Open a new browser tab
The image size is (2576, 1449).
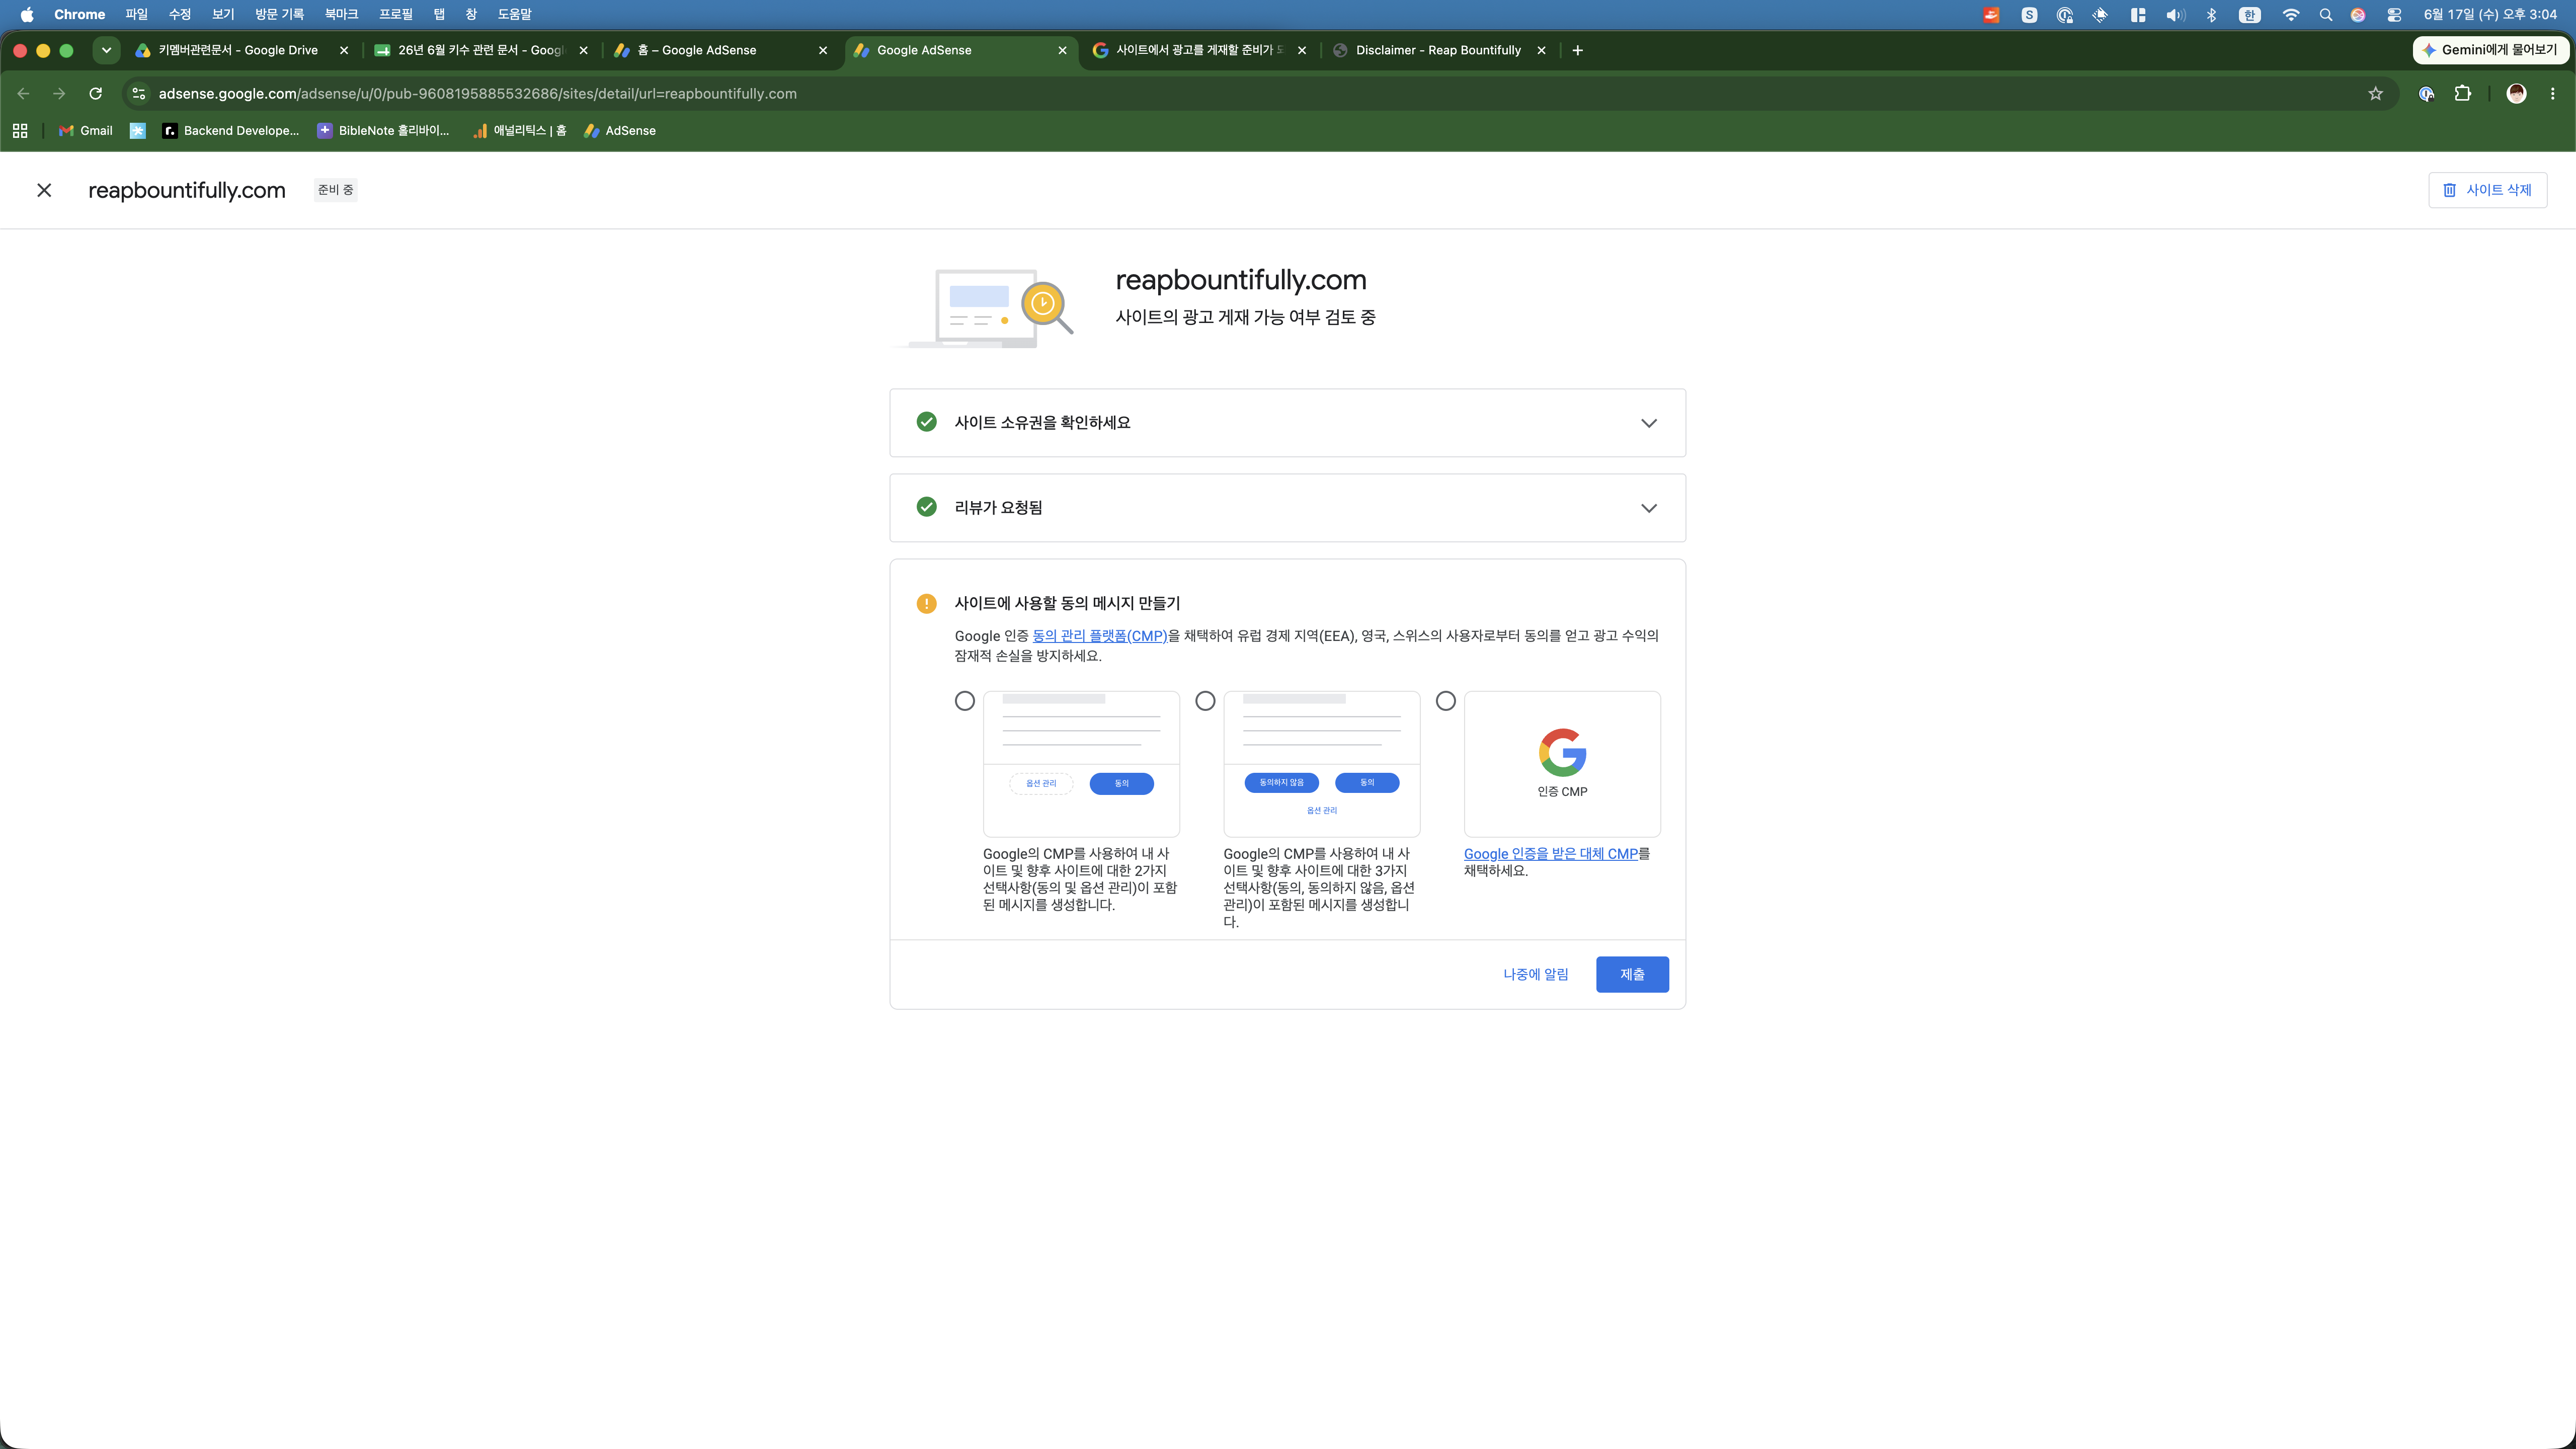1577,50
